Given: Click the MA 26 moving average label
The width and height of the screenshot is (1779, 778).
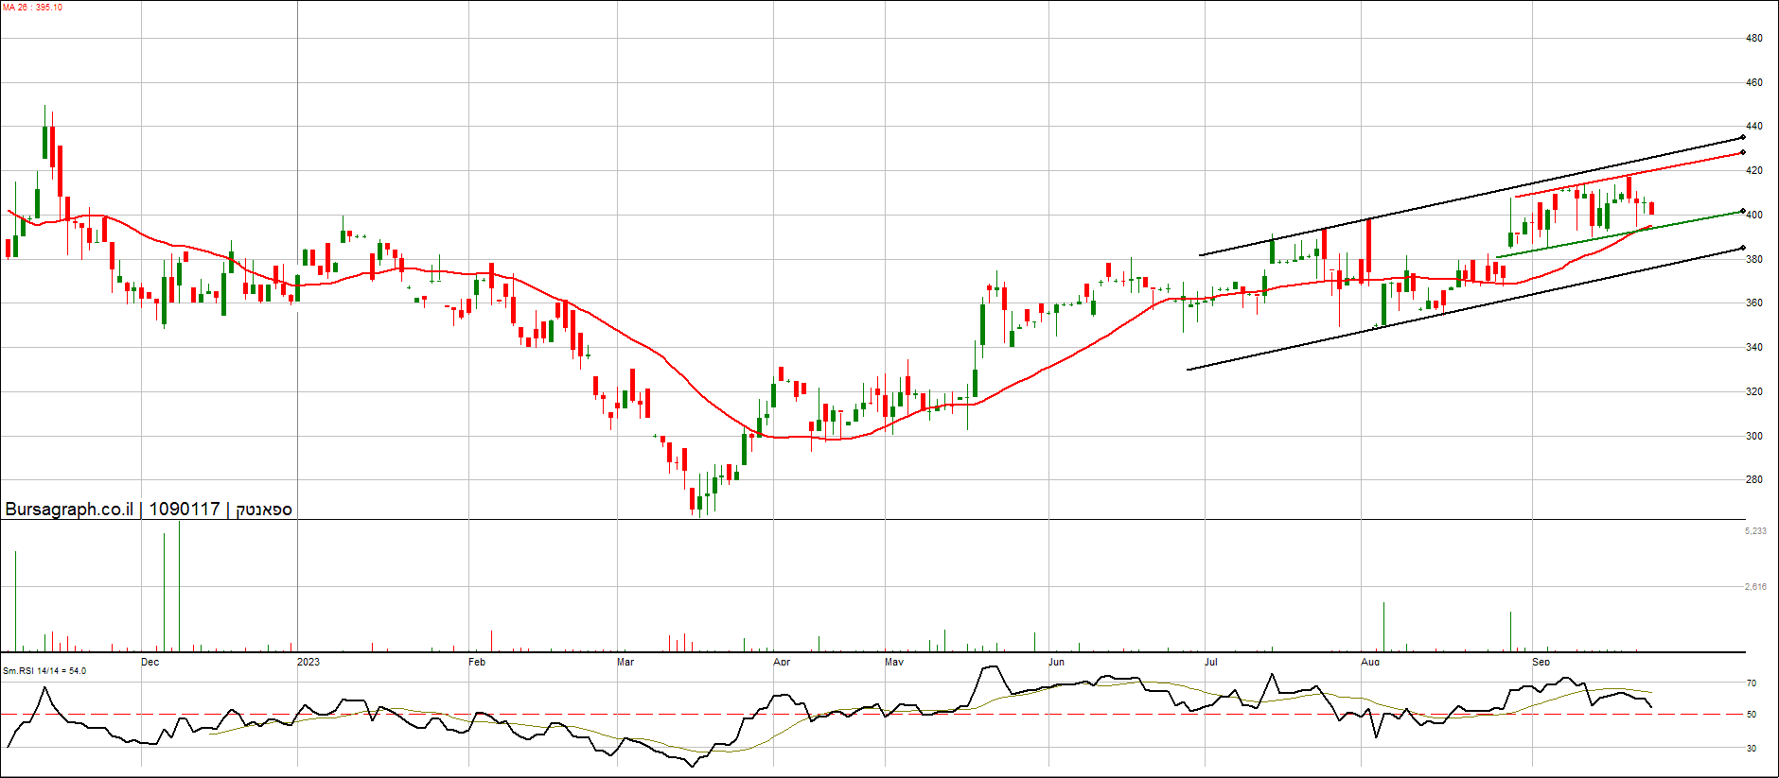Looking at the screenshot, I should click(x=33, y=8).
